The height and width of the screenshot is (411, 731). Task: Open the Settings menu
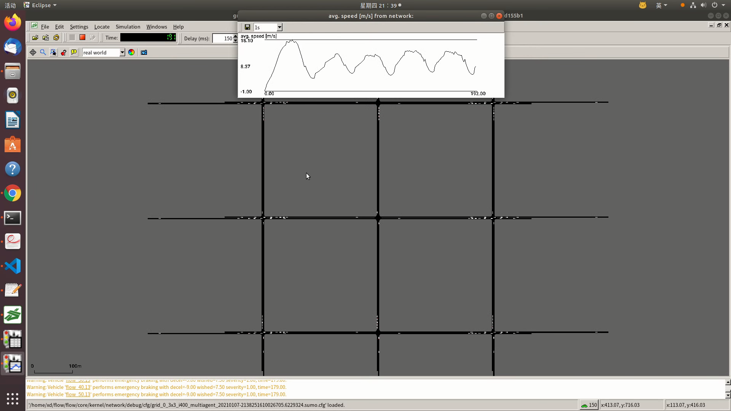pyautogui.click(x=79, y=27)
